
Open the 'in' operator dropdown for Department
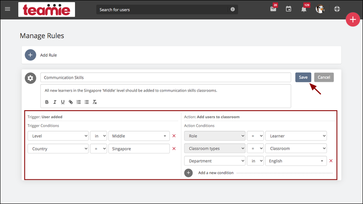coord(255,161)
